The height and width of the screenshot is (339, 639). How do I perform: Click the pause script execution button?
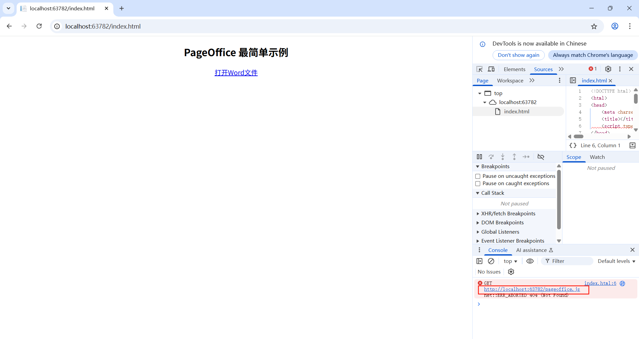click(x=479, y=157)
